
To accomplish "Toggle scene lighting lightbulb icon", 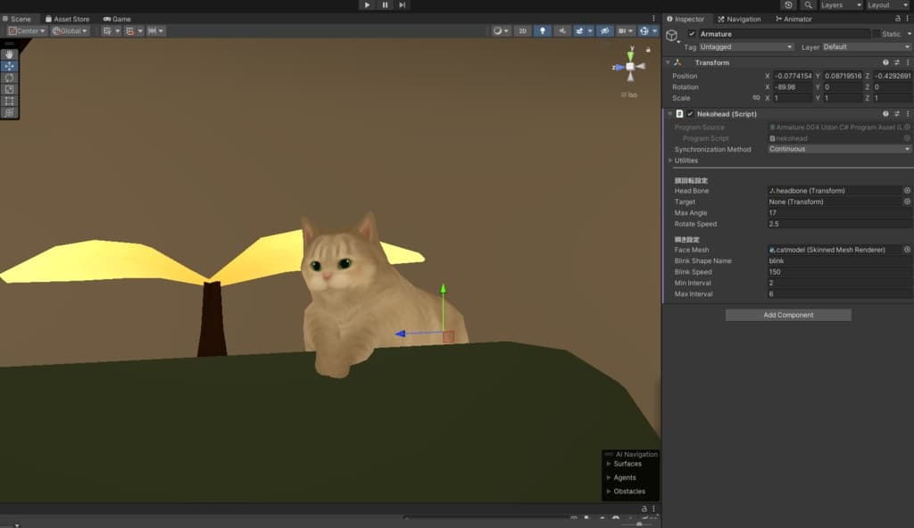I will pyautogui.click(x=543, y=31).
